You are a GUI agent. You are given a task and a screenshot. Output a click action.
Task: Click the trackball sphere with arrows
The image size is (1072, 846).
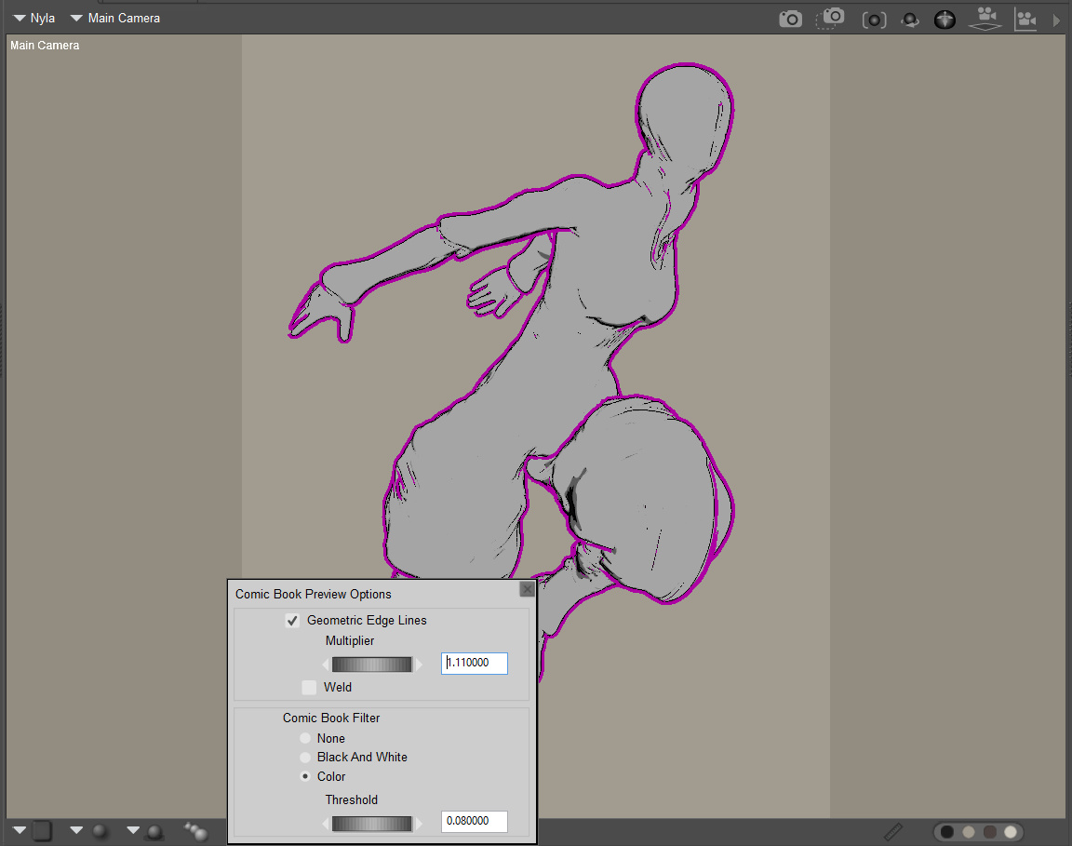[x=945, y=20]
